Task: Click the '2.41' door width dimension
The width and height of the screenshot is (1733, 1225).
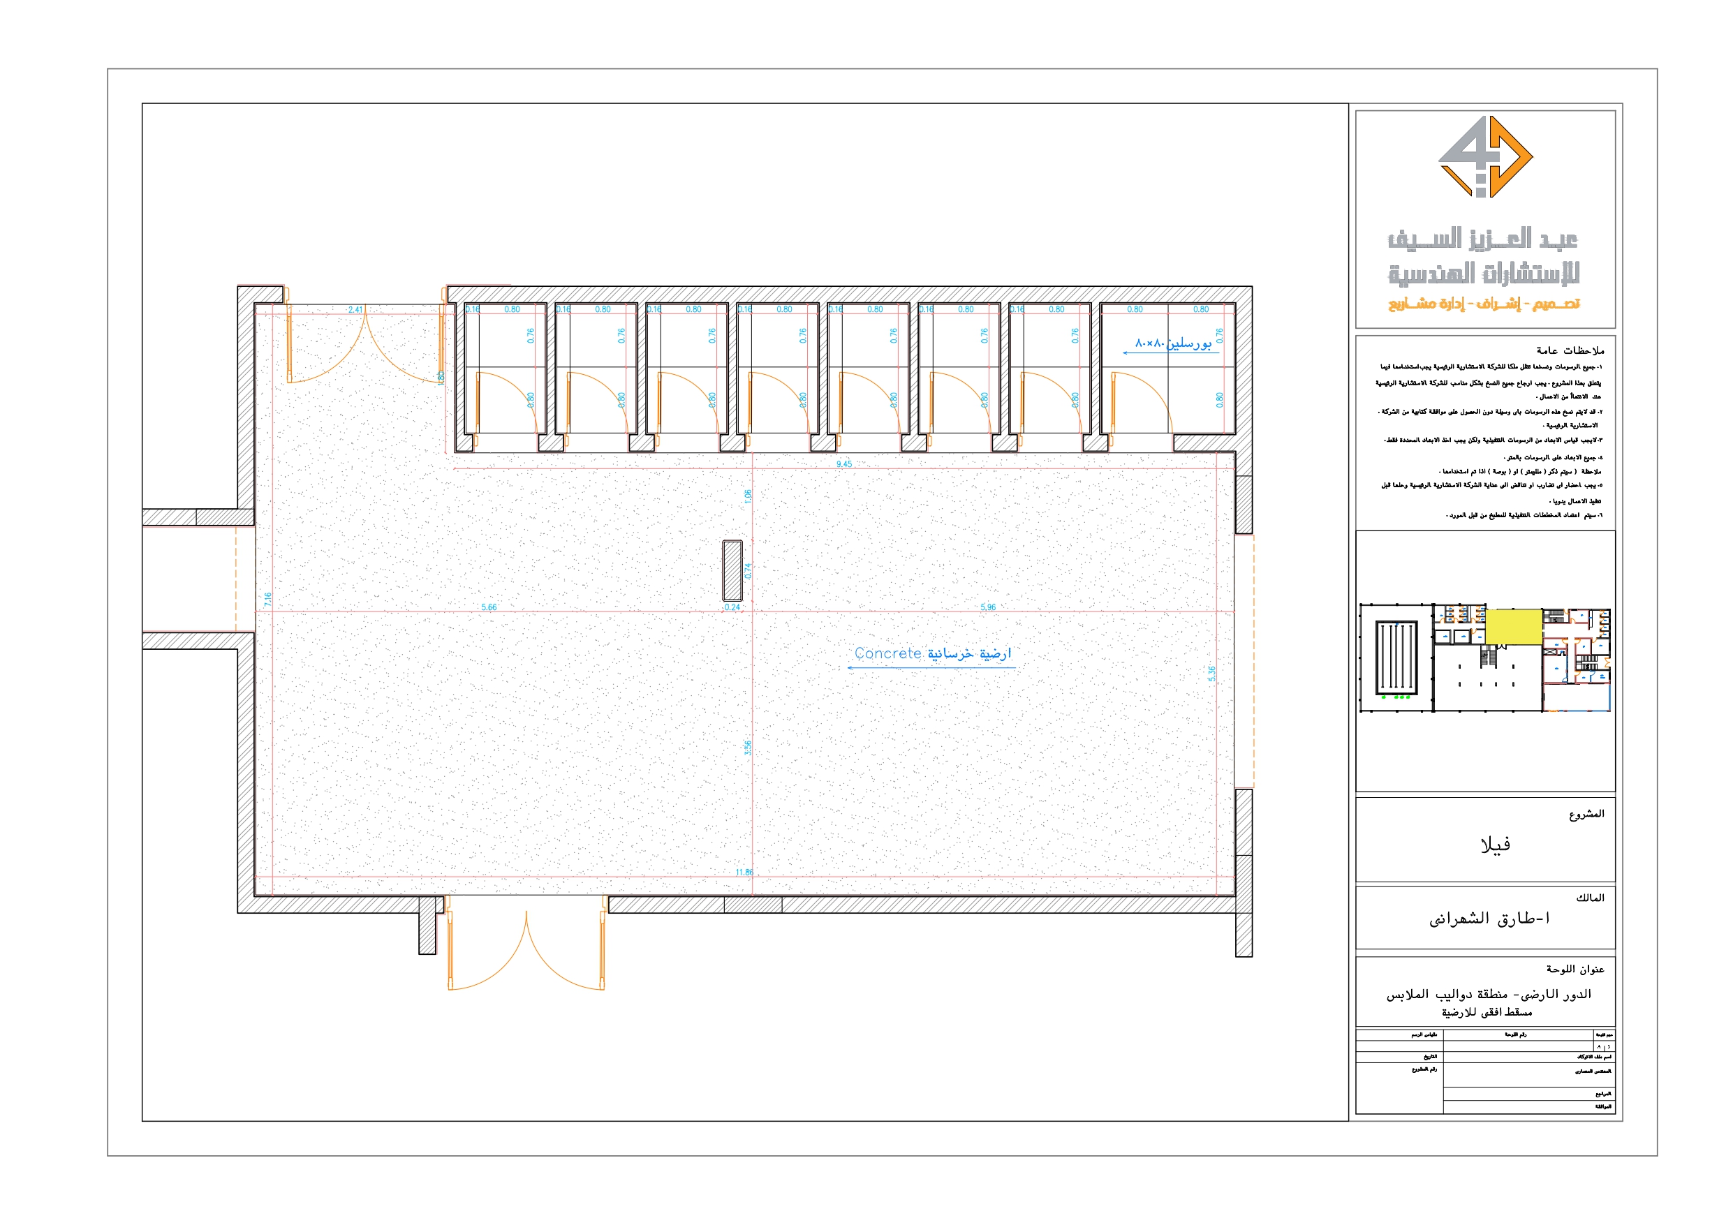Action: 355,310
